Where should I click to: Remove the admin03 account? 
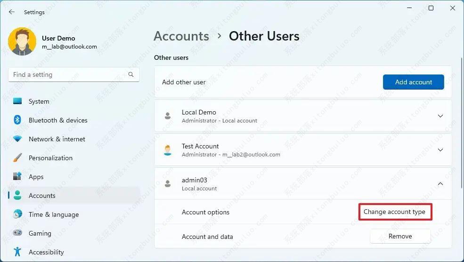400,237
